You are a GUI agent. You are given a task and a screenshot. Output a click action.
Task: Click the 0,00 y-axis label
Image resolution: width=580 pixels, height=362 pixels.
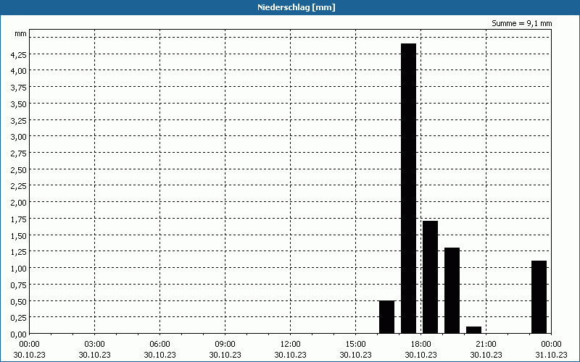19,334
